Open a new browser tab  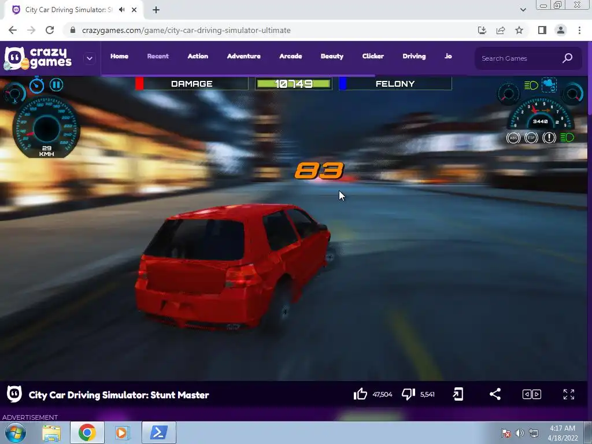tap(156, 10)
